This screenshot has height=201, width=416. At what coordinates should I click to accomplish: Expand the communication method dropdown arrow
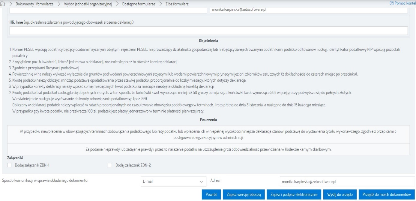201,181
